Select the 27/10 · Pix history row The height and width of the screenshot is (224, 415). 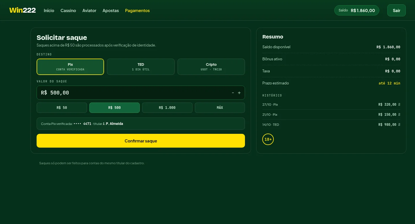point(331,105)
